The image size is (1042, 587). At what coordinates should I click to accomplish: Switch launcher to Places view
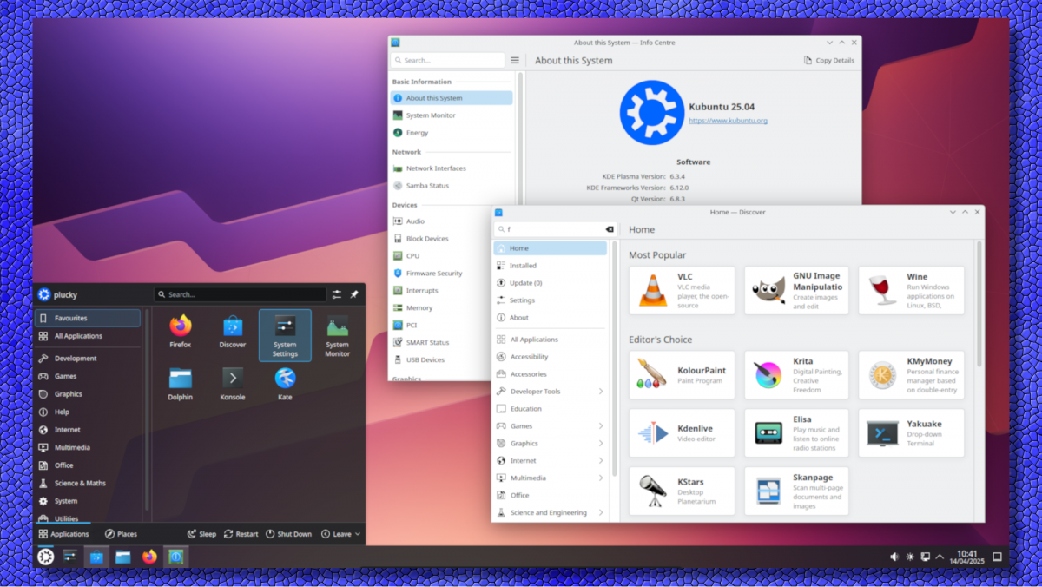(121, 534)
